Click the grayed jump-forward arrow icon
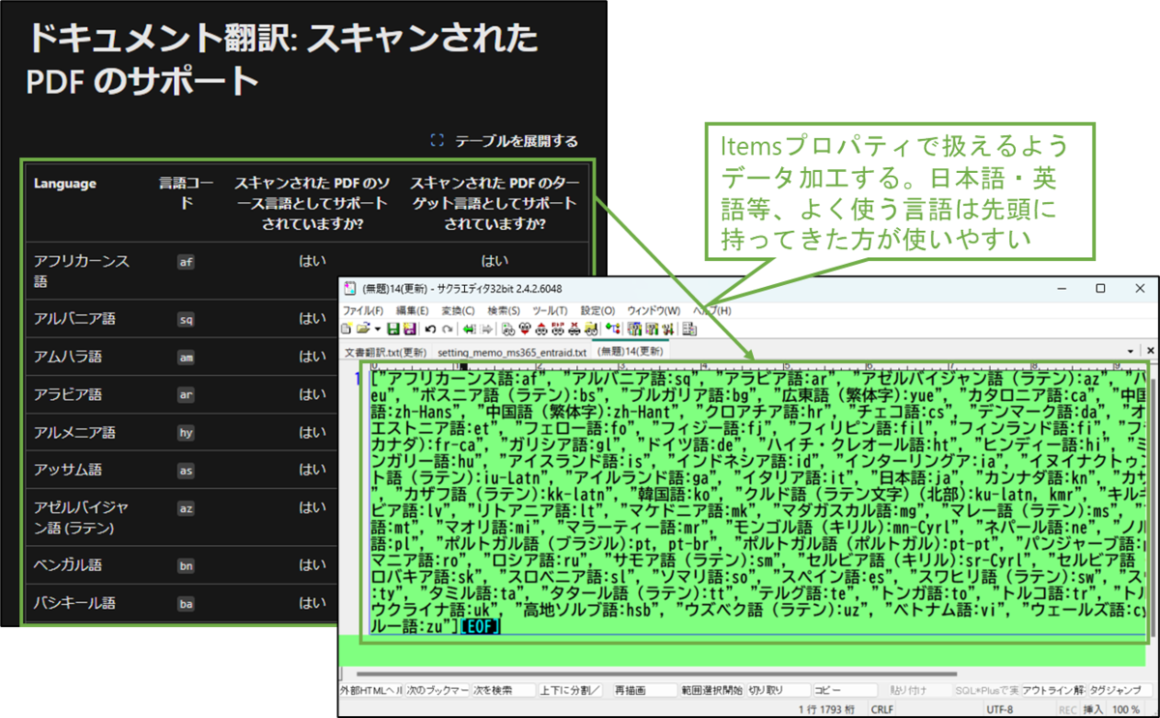 click(486, 329)
